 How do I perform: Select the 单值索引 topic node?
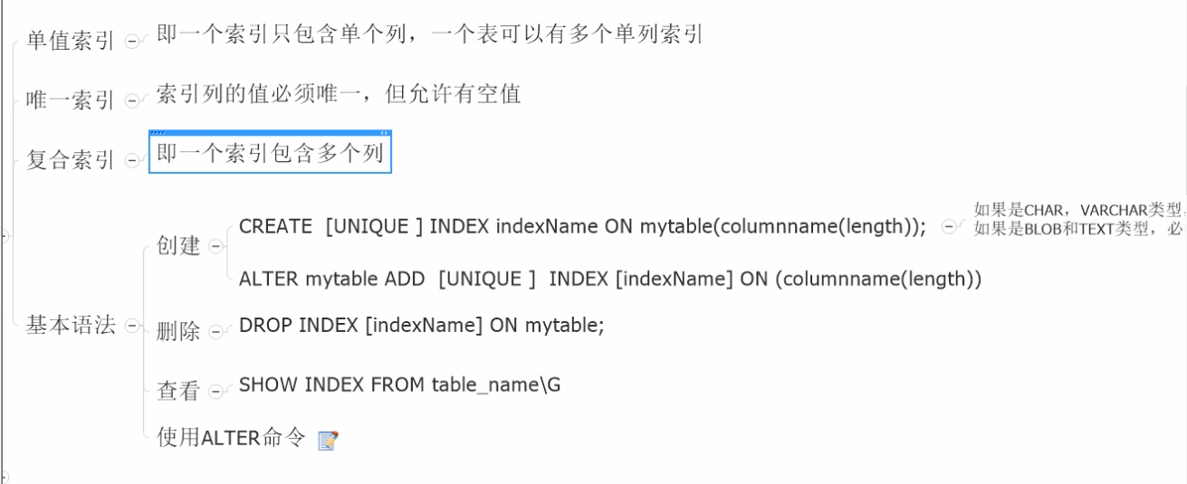click(x=70, y=42)
